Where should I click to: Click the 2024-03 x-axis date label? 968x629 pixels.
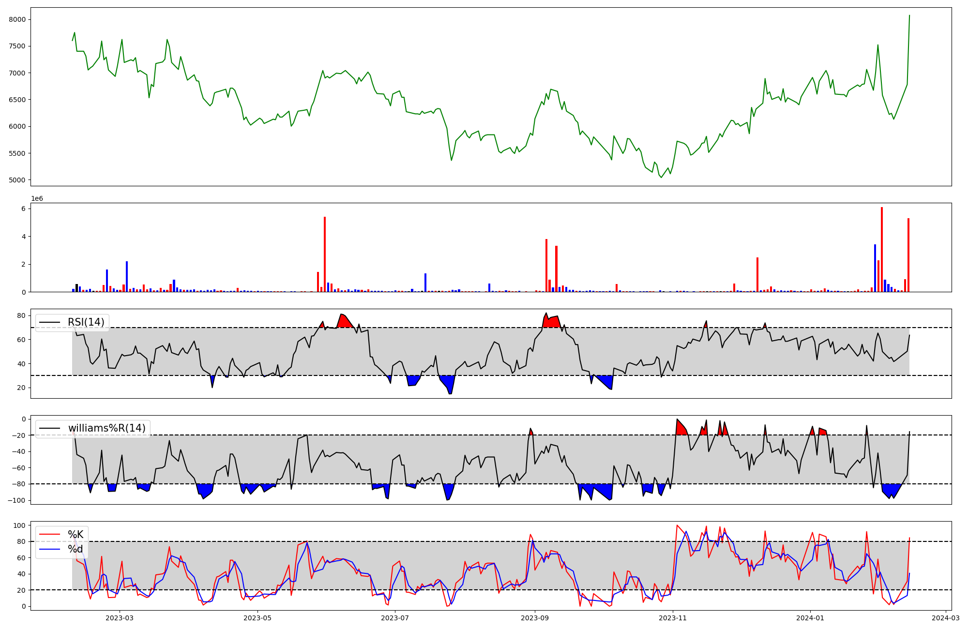pos(946,618)
